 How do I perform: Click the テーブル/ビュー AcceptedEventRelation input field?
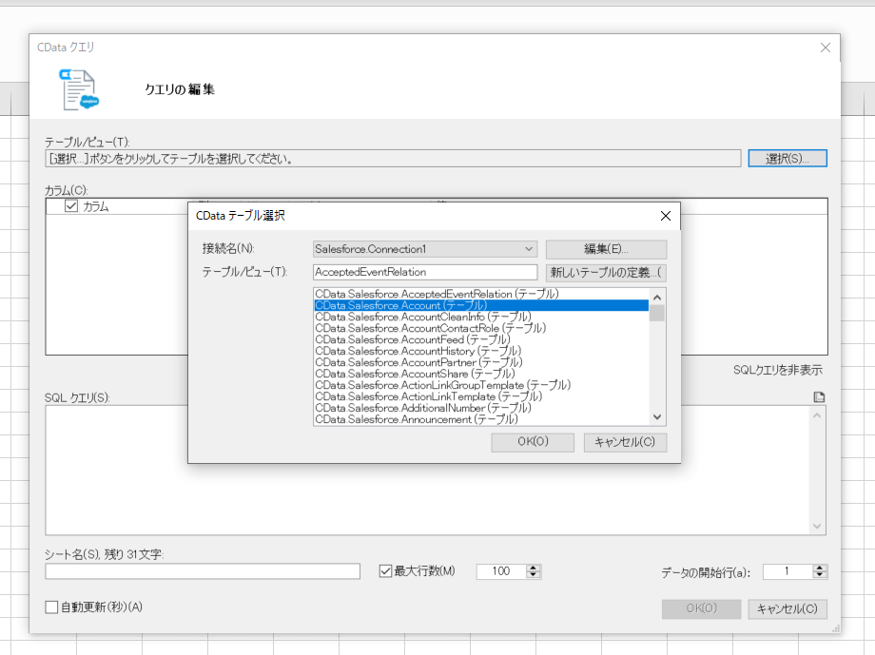tap(425, 272)
